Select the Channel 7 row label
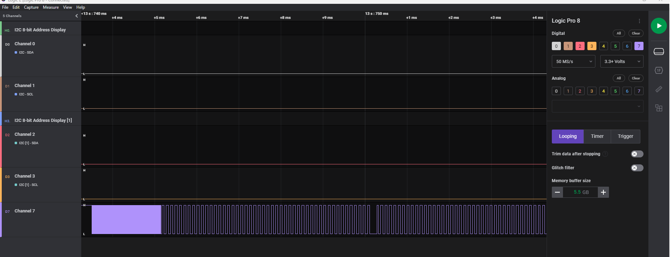 (x=24, y=211)
